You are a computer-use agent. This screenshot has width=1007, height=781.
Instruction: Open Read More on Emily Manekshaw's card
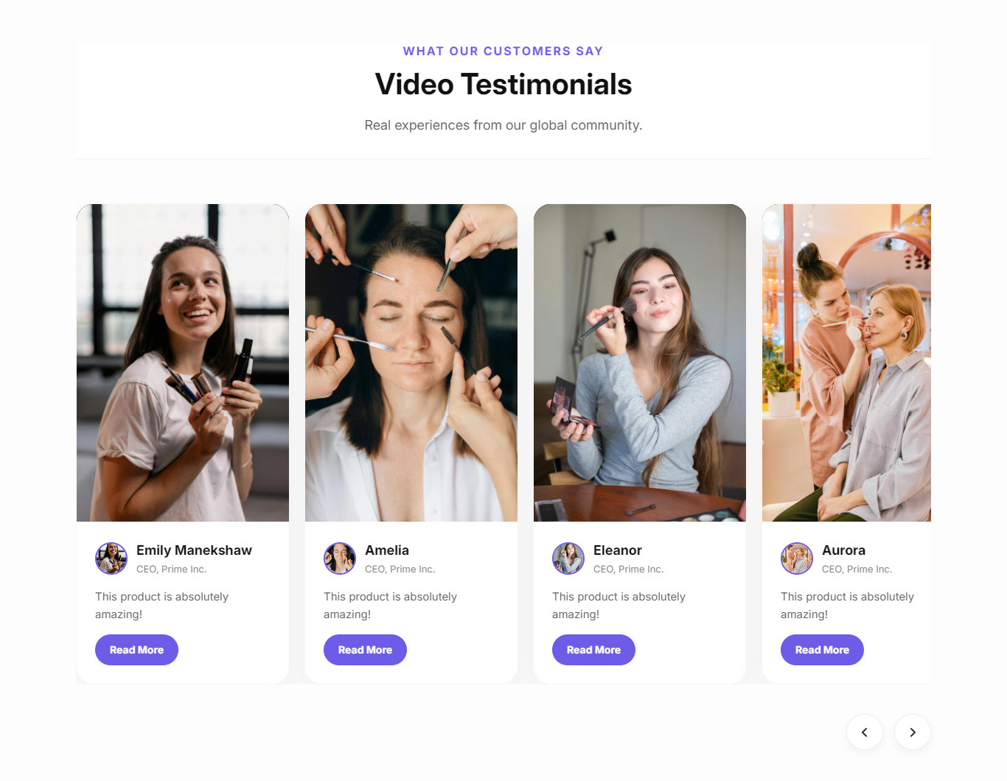136,650
